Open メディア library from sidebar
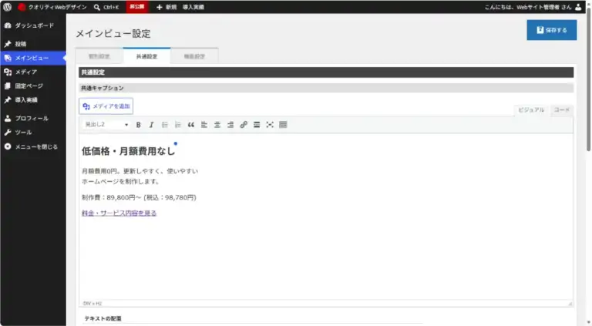 [x=33, y=72]
